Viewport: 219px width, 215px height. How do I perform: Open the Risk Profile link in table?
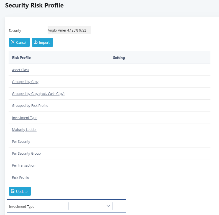pyautogui.click(x=20, y=178)
